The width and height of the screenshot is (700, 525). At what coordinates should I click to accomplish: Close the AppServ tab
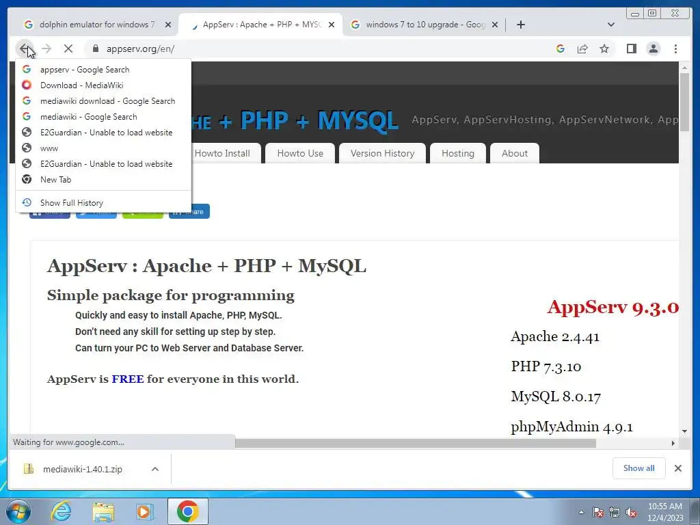click(332, 25)
